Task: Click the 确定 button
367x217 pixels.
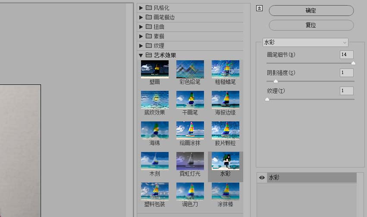Action: pyautogui.click(x=311, y=10)
